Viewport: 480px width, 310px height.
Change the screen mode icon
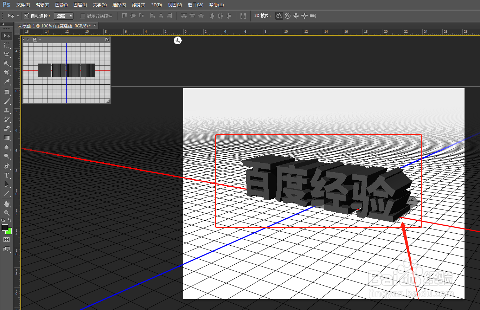tap(7, 249)
